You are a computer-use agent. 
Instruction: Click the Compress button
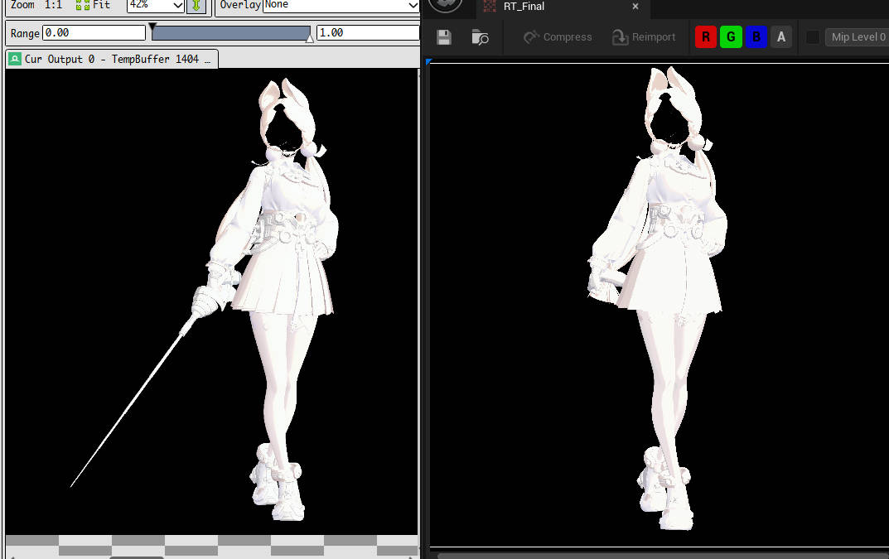pyautogui.click(x=558, y=37)
